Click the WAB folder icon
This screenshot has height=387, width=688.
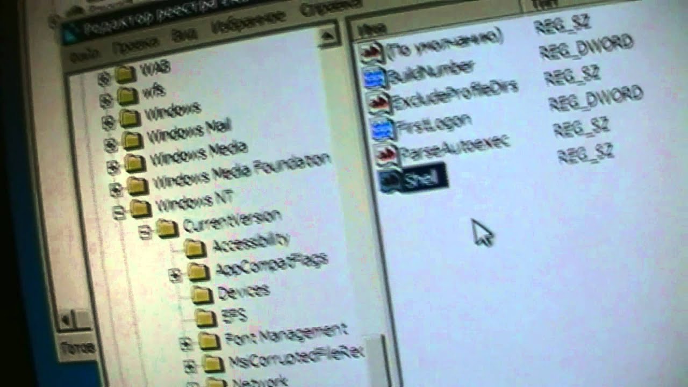(125, 74)
